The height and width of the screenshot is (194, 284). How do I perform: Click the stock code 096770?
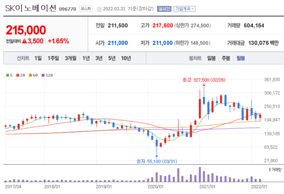(67, 9)
